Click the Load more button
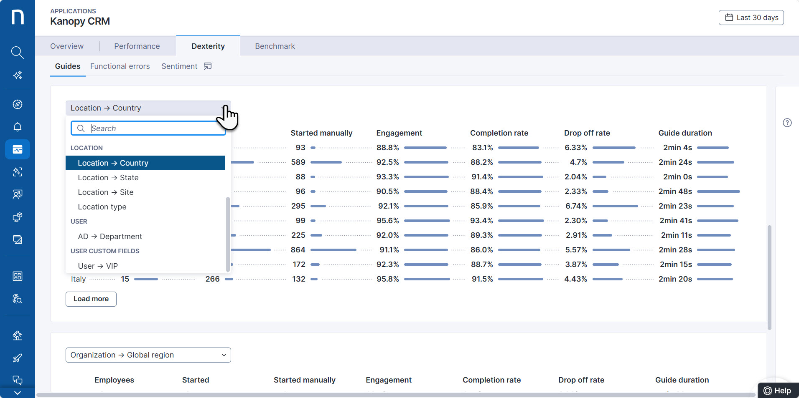The image size is (799, 398). [x=91, y=299]
